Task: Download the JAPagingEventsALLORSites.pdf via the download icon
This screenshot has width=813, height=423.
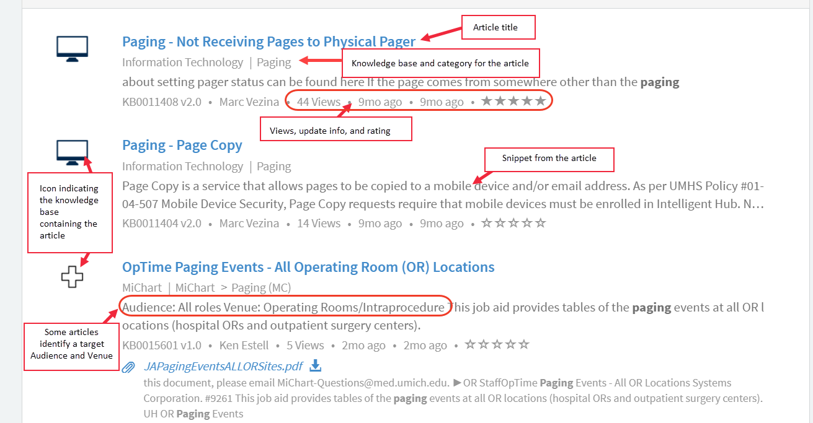Action: (316, 366)
